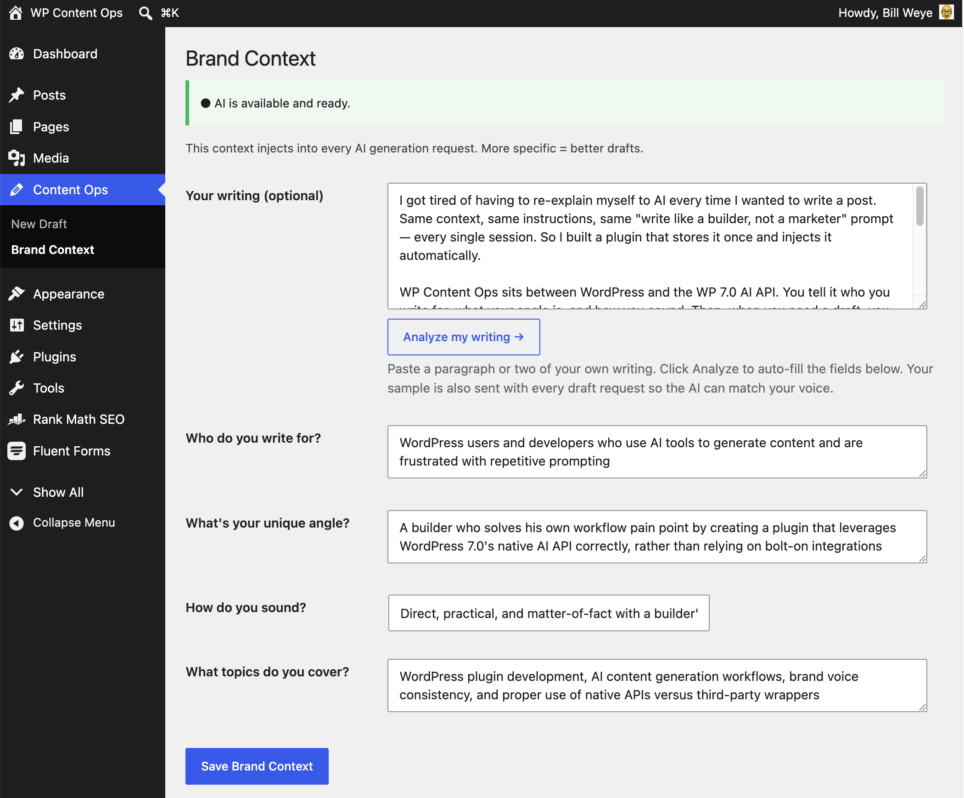964x798 pixels.
Task: Click the Posts pushpin icon
Action: (17, 95)
